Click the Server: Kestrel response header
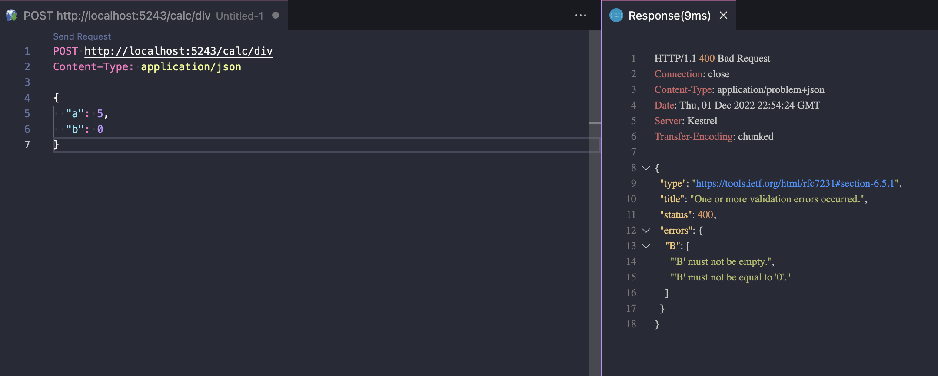Screen dimensions: 938x376 686,121
